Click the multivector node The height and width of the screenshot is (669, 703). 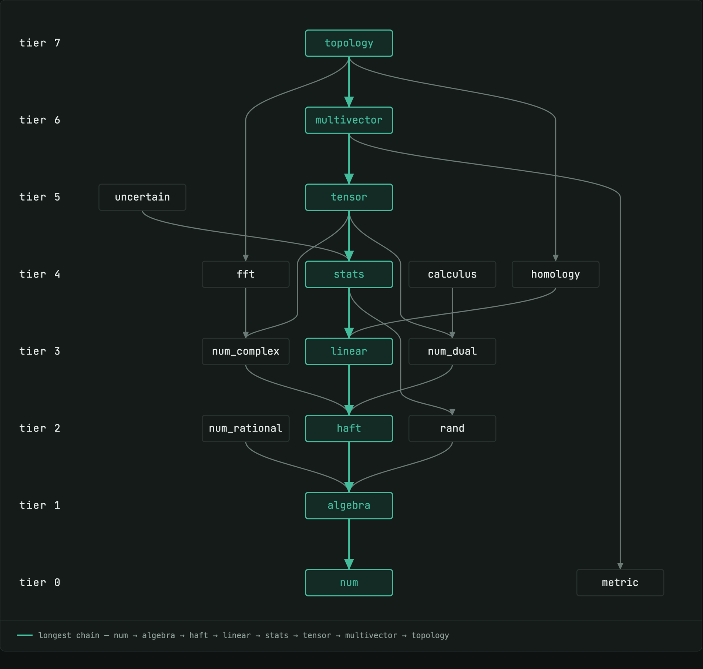tap(349, 120)
